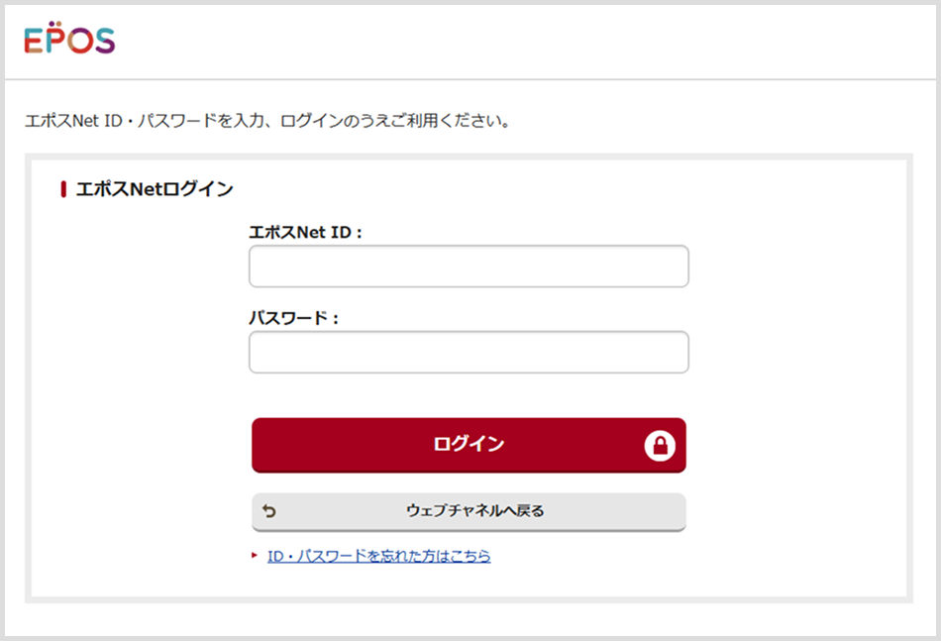Screen dimensions: 941x641
Task: Click empty panel space left of the password field
Action: (x=139, y=353)
